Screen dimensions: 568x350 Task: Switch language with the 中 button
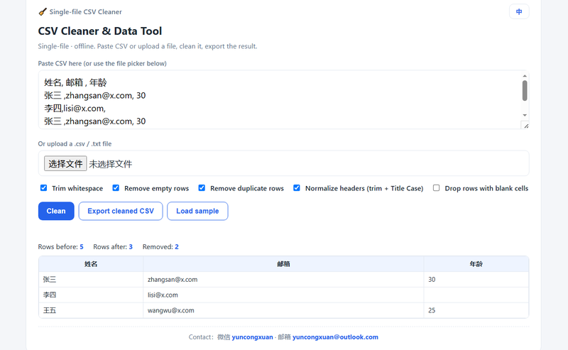coord(519,11)
